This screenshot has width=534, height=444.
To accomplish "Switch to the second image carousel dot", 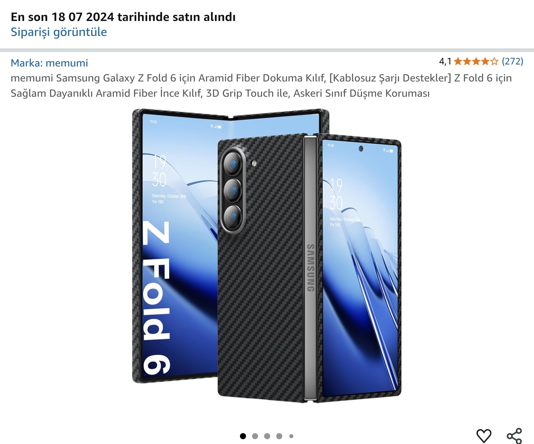I will (255, 436).
